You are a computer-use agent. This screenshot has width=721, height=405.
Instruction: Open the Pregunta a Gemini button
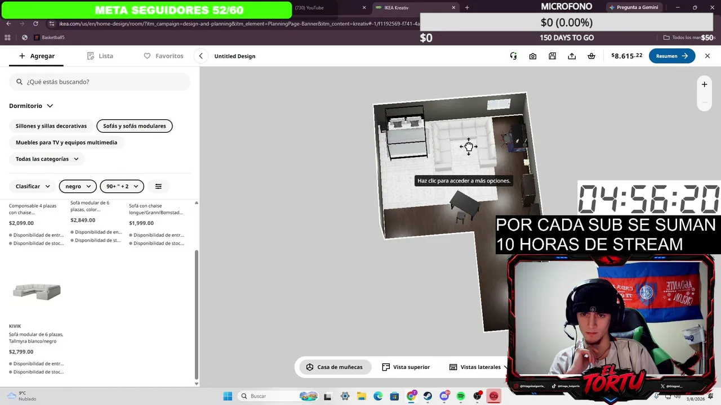point(633,8)
